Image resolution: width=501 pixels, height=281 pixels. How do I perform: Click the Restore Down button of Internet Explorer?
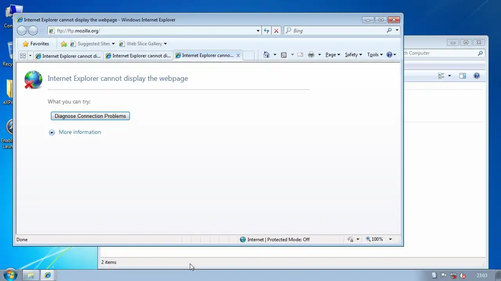[x=381, y=20]
